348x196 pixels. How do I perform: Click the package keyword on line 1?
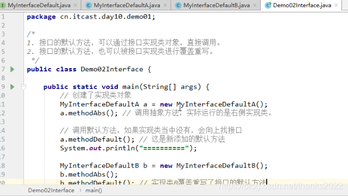41,17
